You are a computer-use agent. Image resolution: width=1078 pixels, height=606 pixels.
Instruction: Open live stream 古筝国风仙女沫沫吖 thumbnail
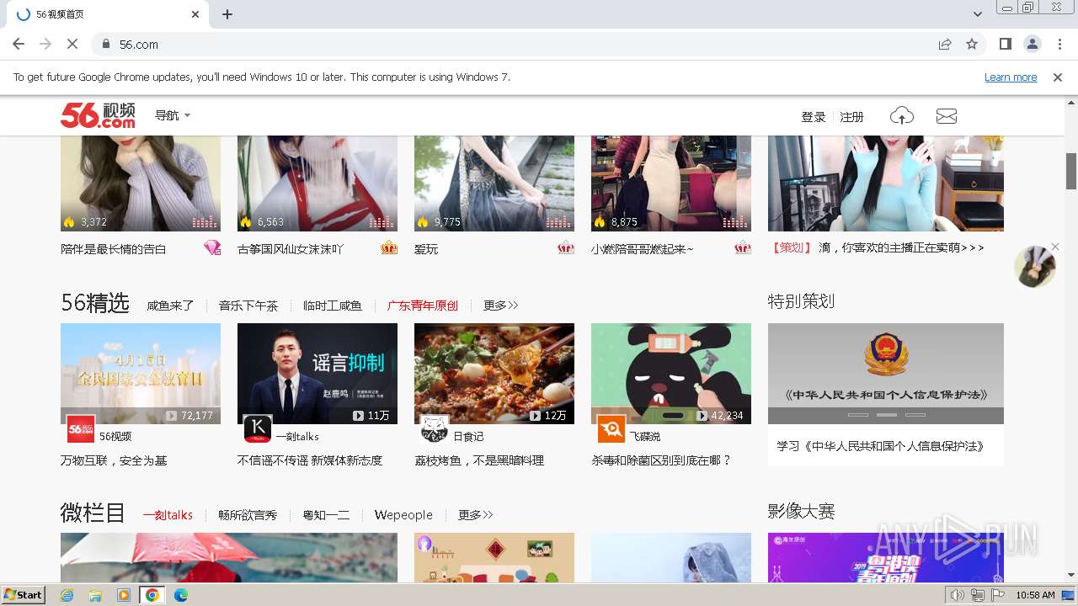pyautogui.click(x=318, y=183)
